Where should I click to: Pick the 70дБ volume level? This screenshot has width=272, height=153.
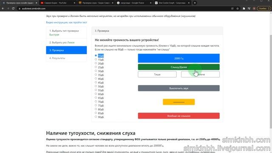[96, 101]
